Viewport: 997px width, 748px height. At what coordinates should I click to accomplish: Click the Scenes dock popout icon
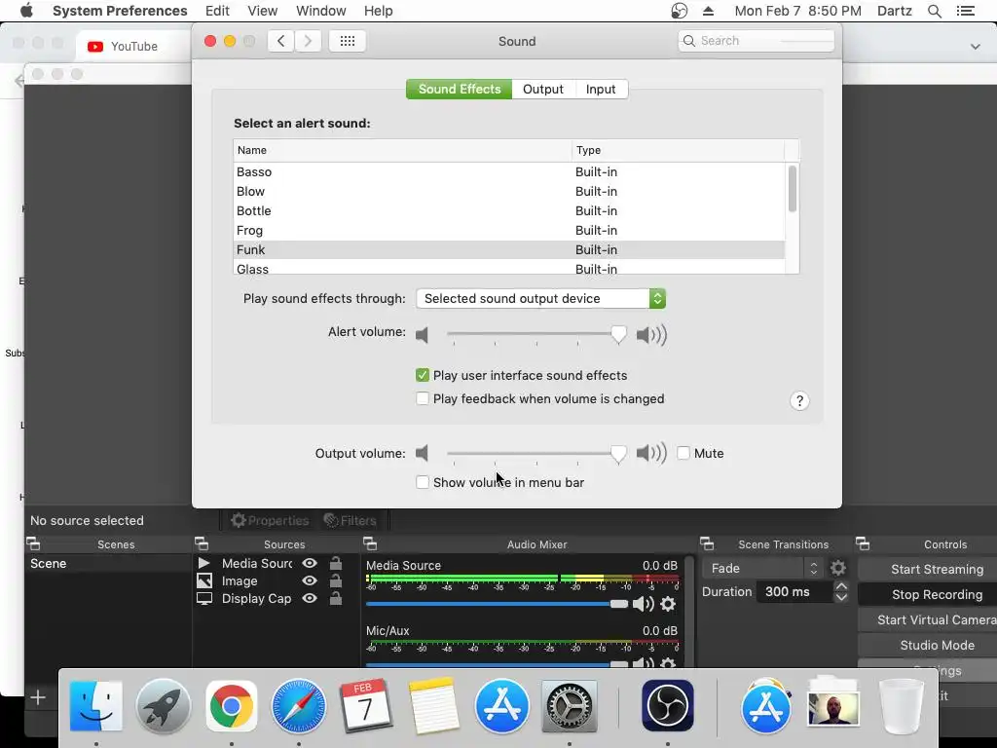point(33,543)
